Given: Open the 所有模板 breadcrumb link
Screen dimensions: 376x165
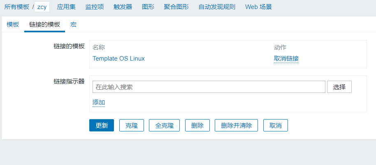Looking at the screenshot, I should [16, 7].
